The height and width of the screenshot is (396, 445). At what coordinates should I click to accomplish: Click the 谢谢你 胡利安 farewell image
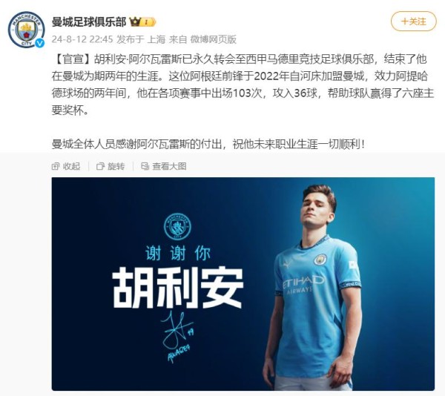[243, 284]
